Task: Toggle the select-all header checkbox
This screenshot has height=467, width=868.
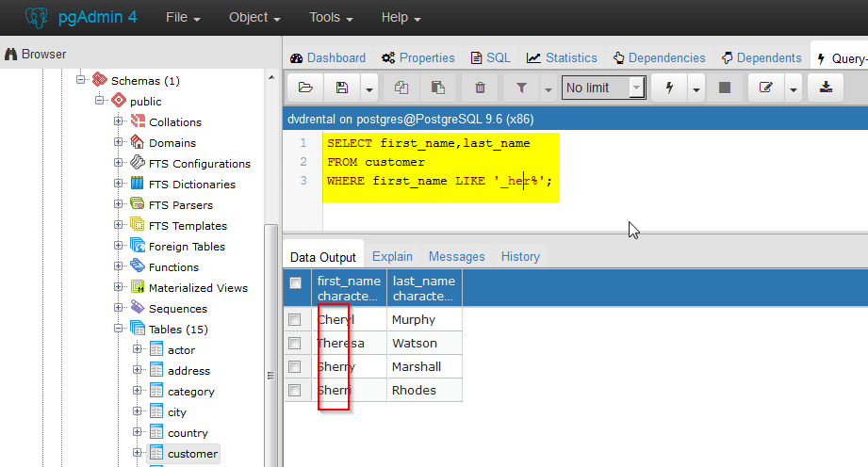Action: point(296,283)
